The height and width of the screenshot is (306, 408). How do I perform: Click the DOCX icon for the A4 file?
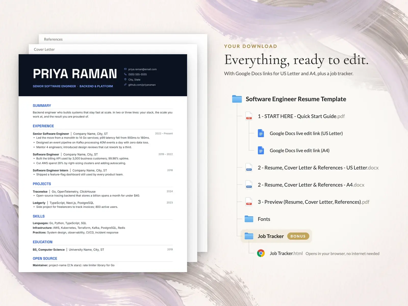coord(249,185)
